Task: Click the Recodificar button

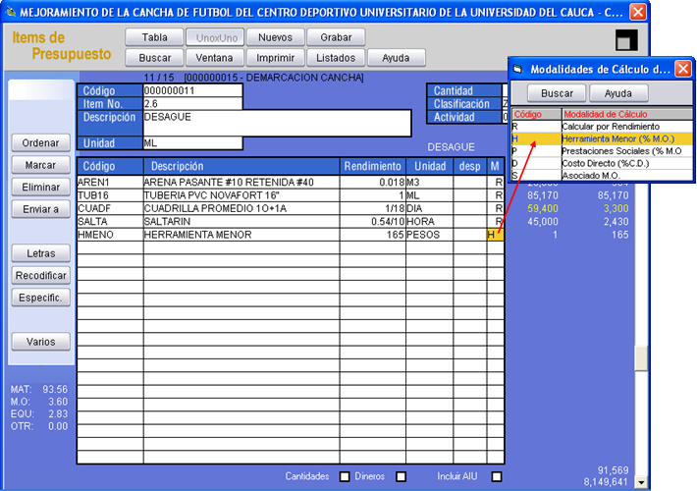Action: 41,275
